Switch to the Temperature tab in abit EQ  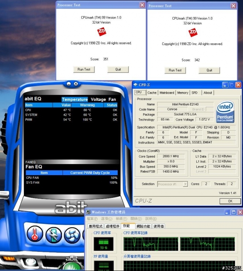click(75, 99)
